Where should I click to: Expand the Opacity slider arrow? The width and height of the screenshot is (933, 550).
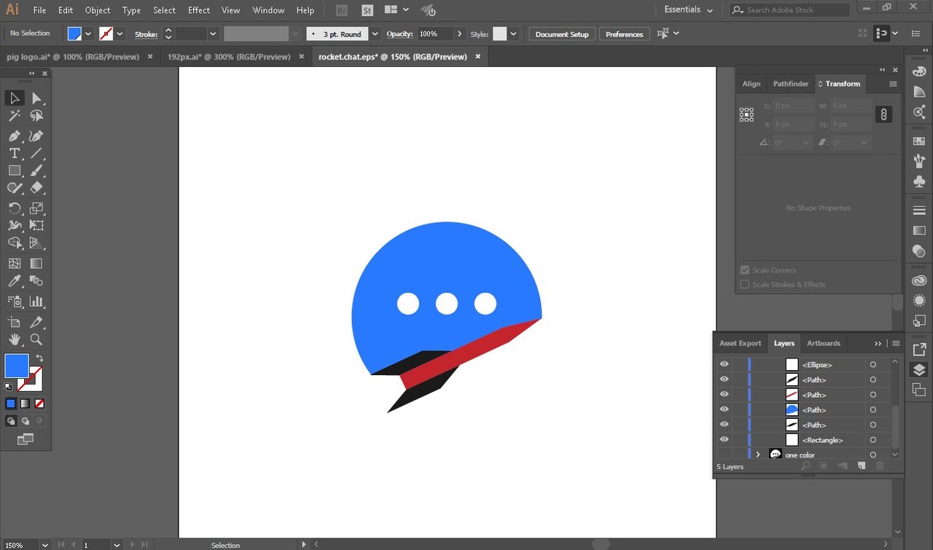point(459,34)
